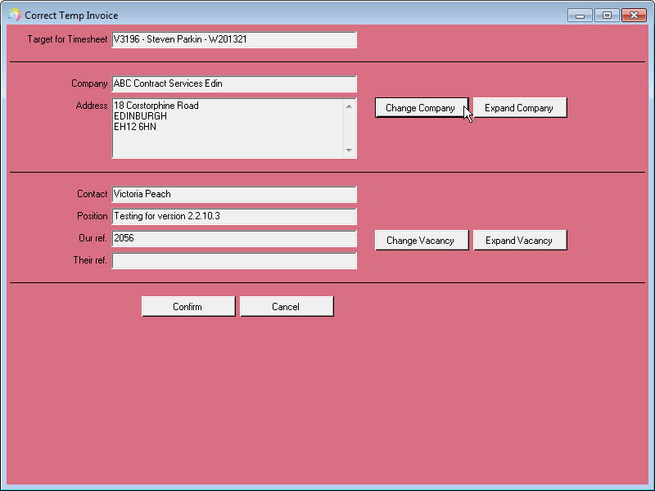The image size is (655, 491).
Task: Maximize the Correct Temp Invoice window
Action: tap(607, 16)
